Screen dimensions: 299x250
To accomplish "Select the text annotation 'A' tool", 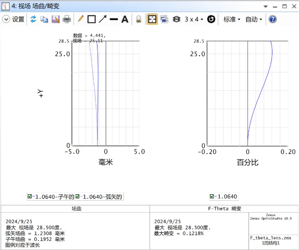I will coord(125,20).
